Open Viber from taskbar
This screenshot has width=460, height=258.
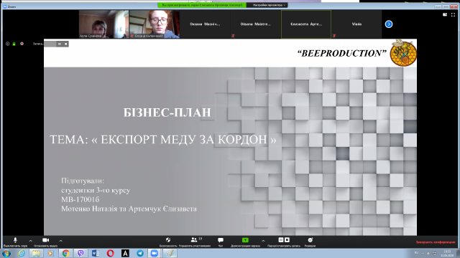pyautogui.click(x=80, y=253)
